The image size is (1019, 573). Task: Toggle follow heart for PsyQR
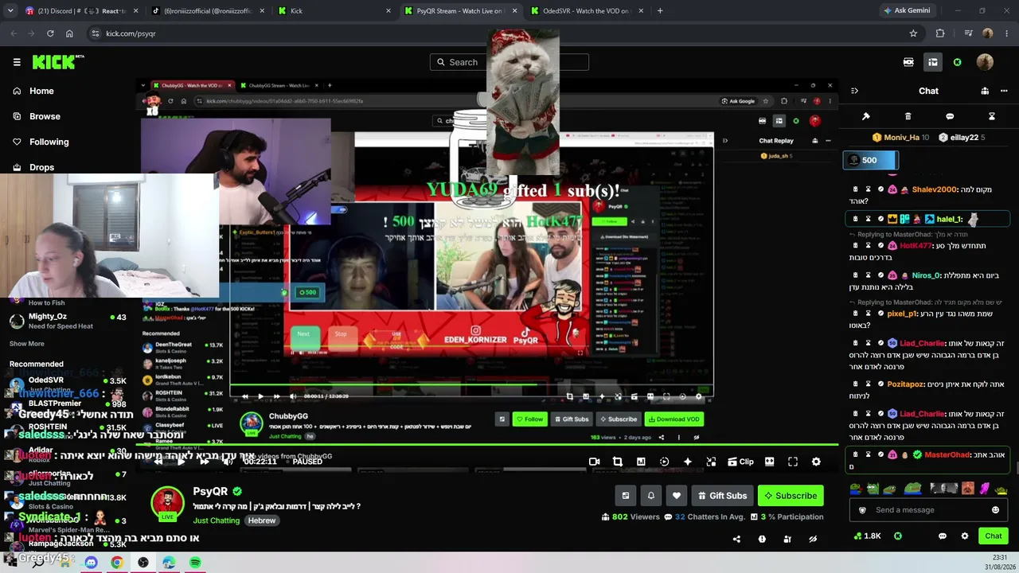pyautogui.click(x=677, y=496)
